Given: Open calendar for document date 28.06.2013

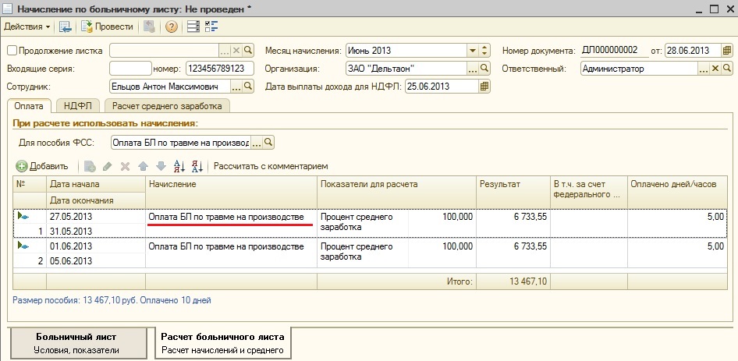Looking at the screenshot, I should coord(726,51).
